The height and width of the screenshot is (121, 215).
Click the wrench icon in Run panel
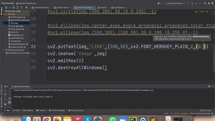click(x=5, y=94)
